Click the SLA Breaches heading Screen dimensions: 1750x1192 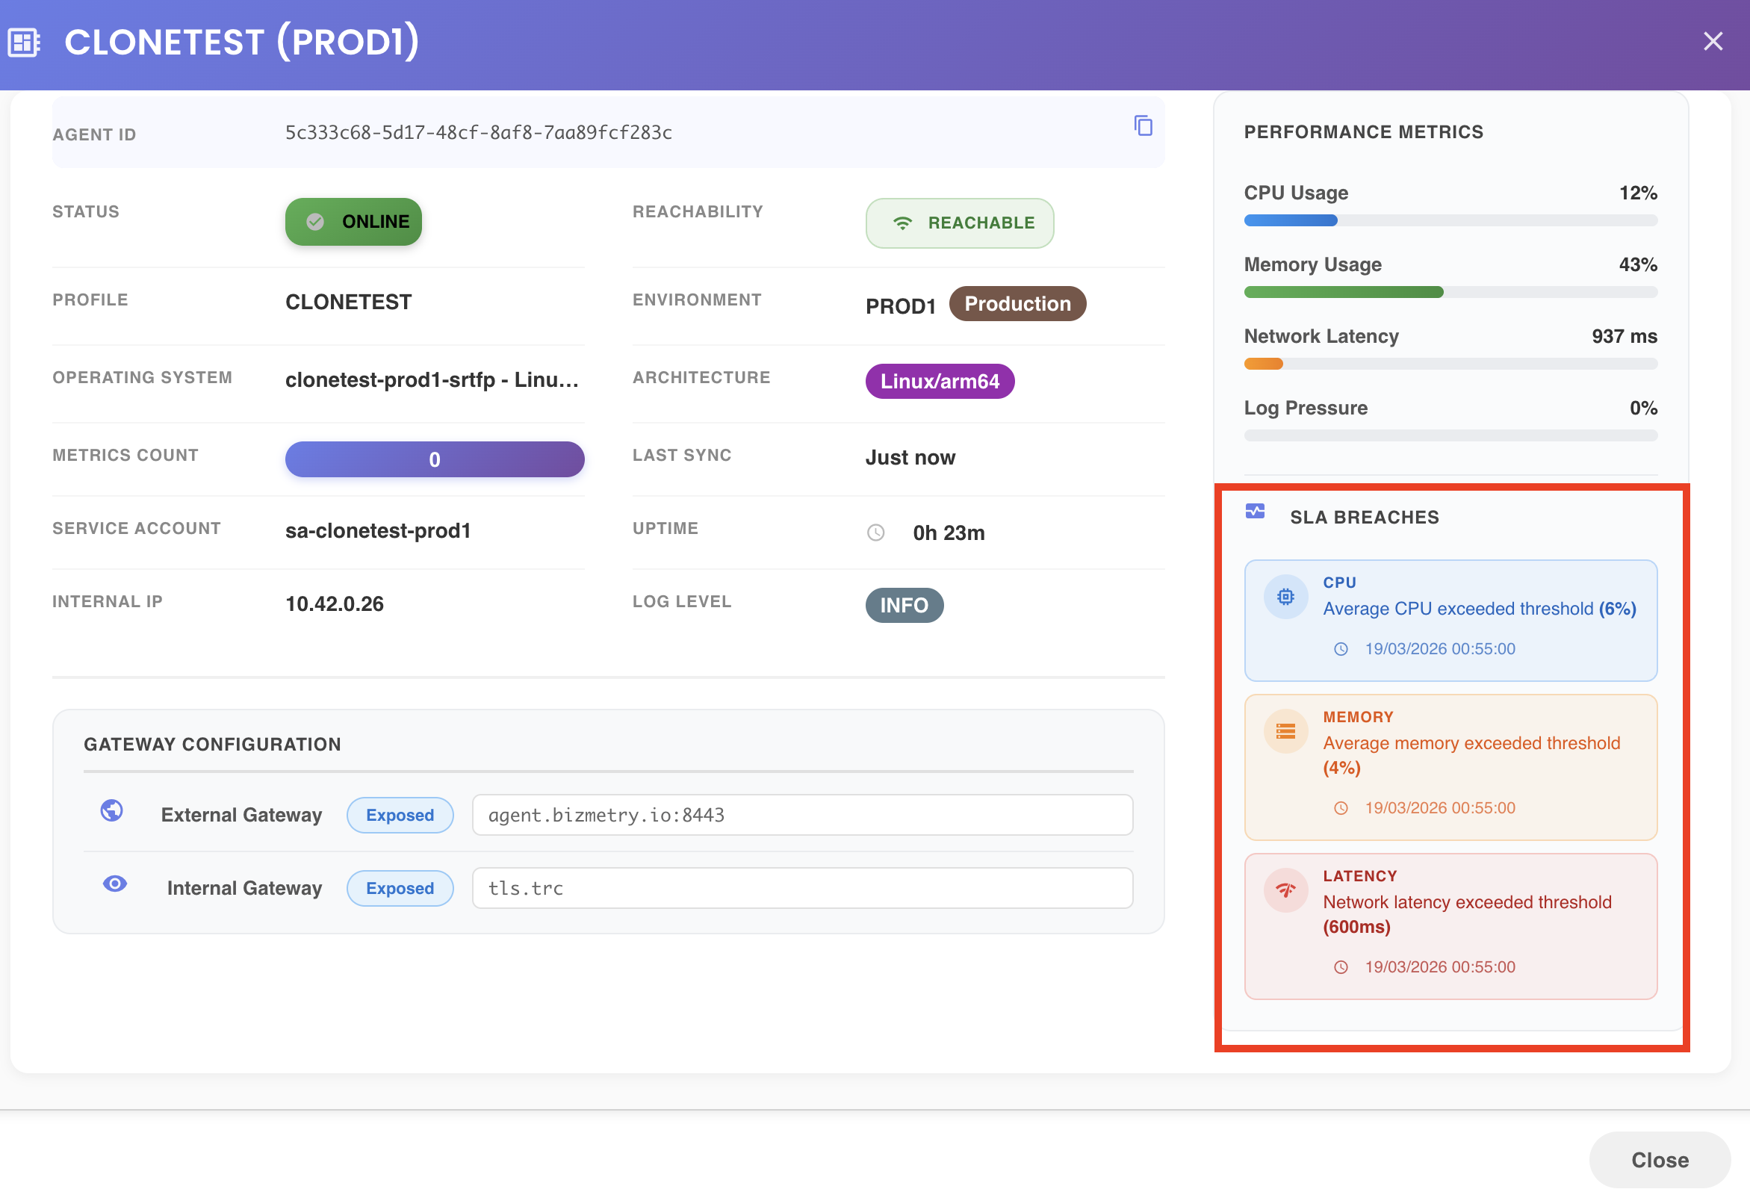coord(1365,518)
